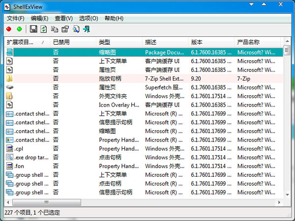This screenshot has width=295, height=221.
Task: Open the properties toolbar icon
Action: click(65, 29)
